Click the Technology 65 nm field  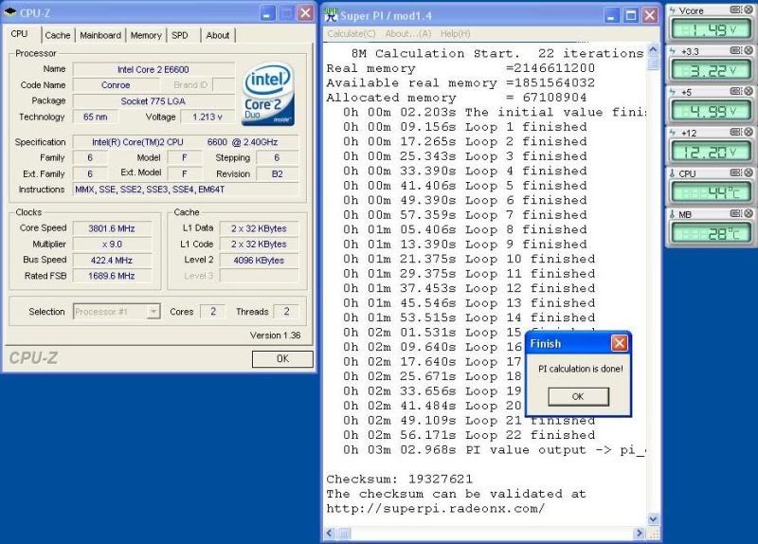pyautogui.click(x=96, y=117)
